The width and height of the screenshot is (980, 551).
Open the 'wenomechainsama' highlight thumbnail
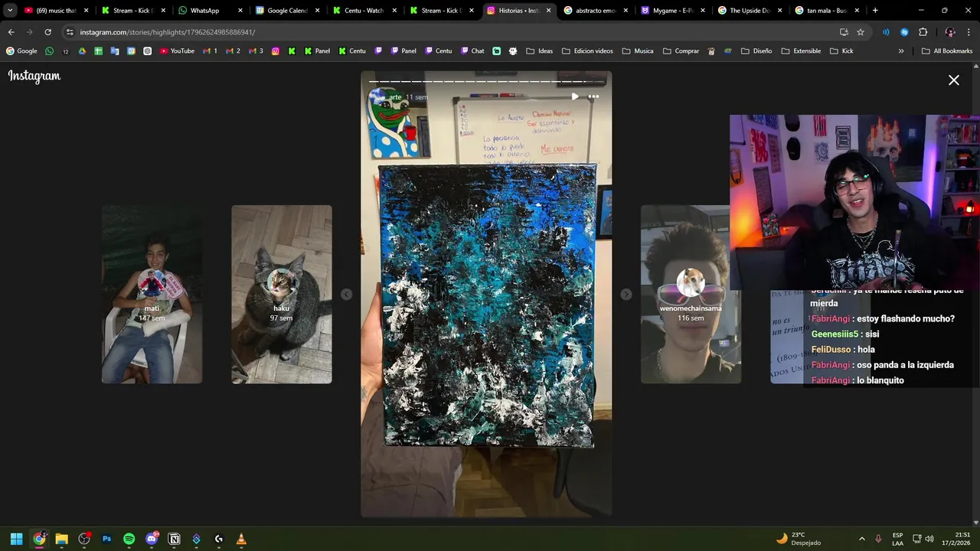click(691, 294)
